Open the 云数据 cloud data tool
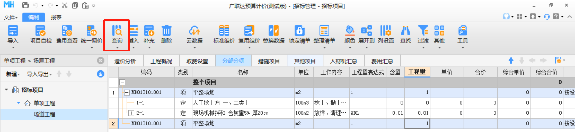Image resolution: width=575 pixels, height=132 pixels. (194, 31)
